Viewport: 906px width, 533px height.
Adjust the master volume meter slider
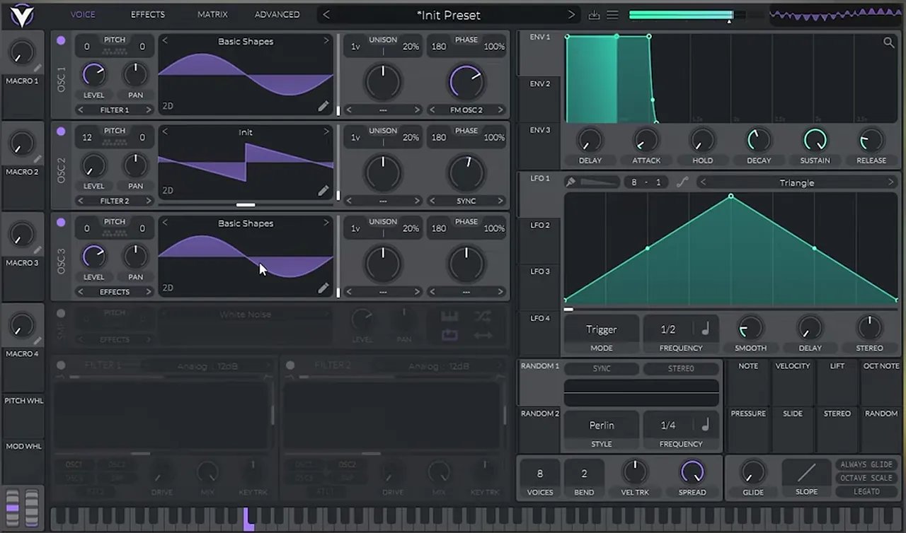click(x=687, y=15)
